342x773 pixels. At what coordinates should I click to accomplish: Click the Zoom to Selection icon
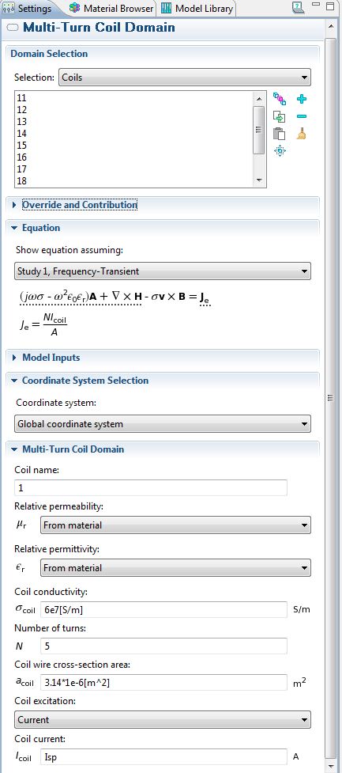click(x=280, y=151)
